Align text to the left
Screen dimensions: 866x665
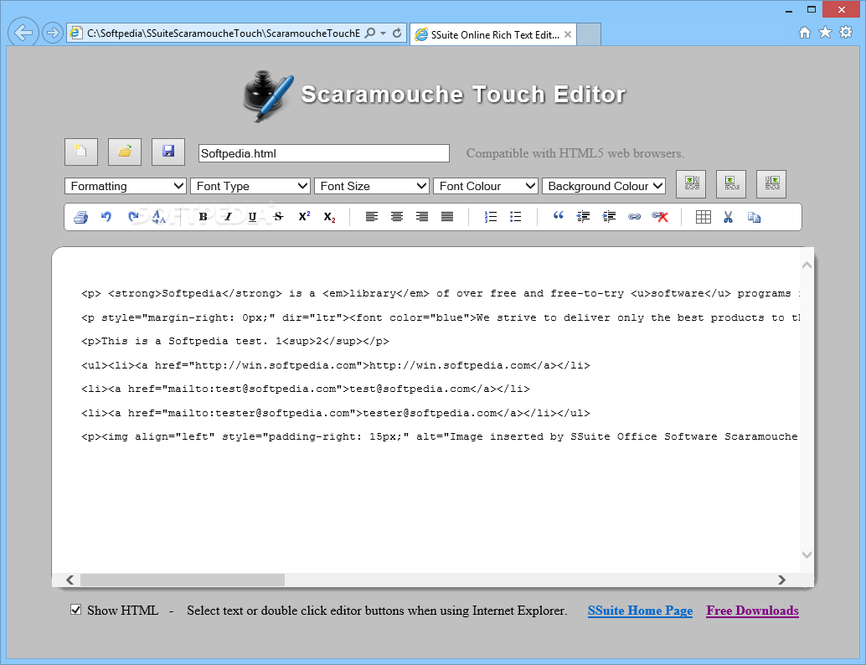pos(372,217)
